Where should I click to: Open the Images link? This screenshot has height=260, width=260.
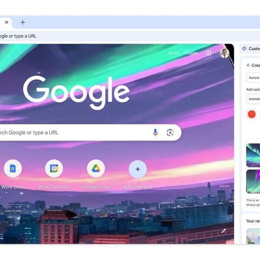click(x=191, y=53)
